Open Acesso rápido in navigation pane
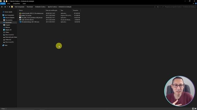The image size is (197, 110). point(8,12)
